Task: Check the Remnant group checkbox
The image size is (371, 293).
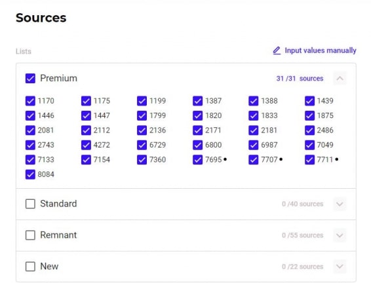Action: tap(30, 235)
